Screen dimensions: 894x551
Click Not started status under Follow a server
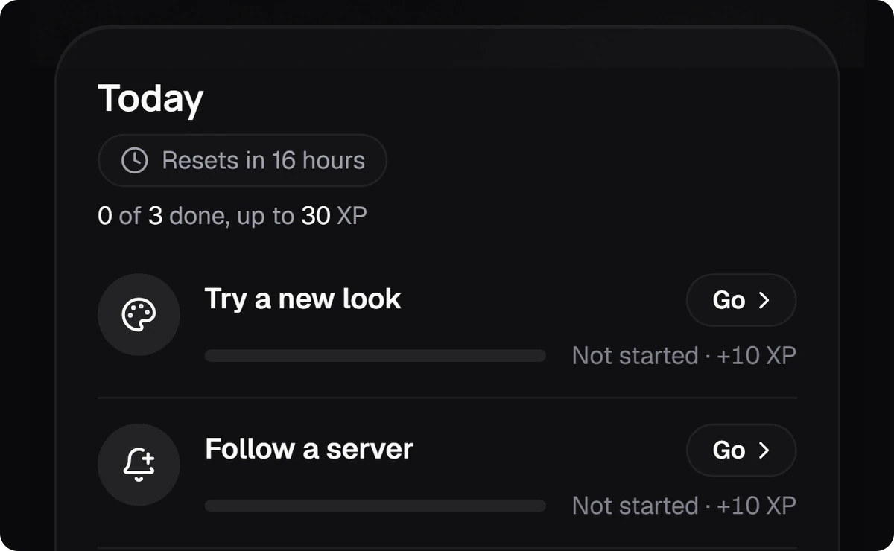[635, 506]
